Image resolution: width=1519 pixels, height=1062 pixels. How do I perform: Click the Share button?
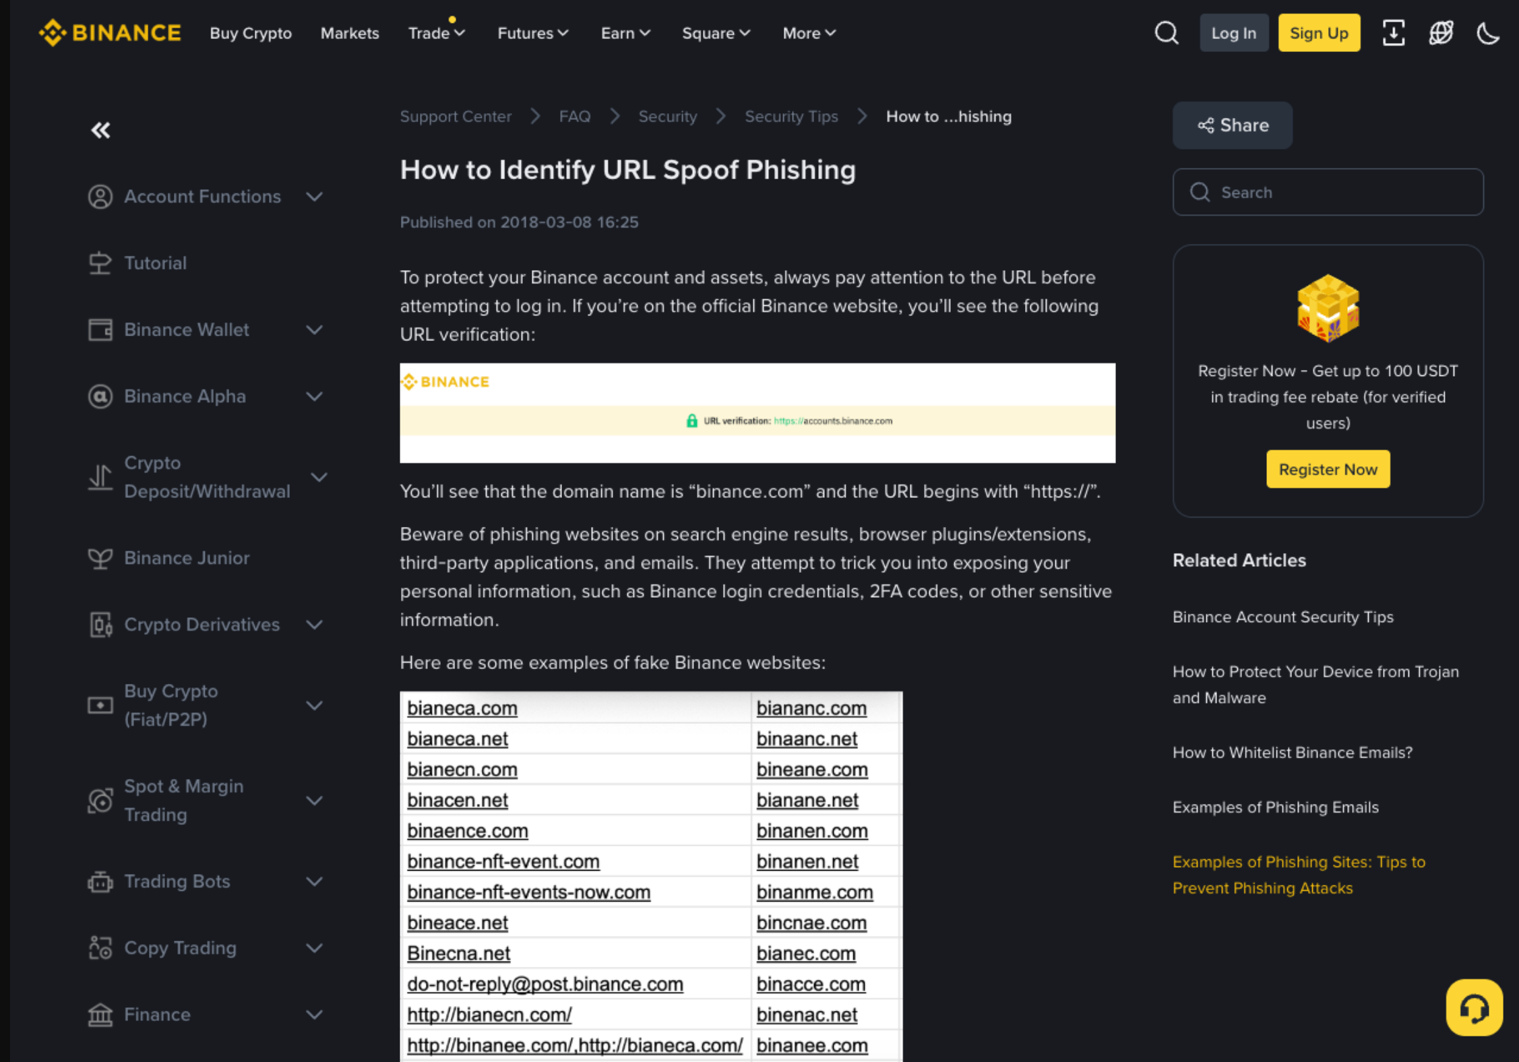point(1233,125)
